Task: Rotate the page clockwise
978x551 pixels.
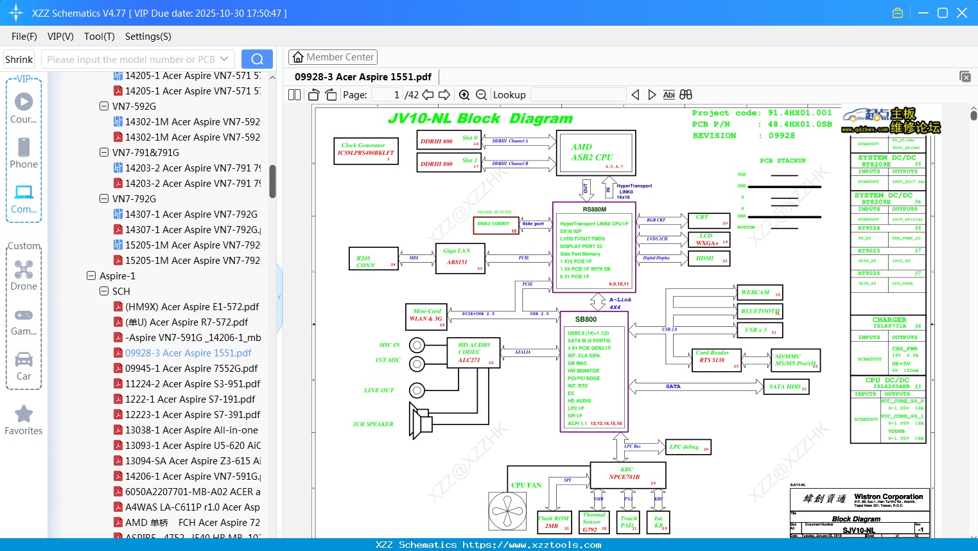Action: 331,95
